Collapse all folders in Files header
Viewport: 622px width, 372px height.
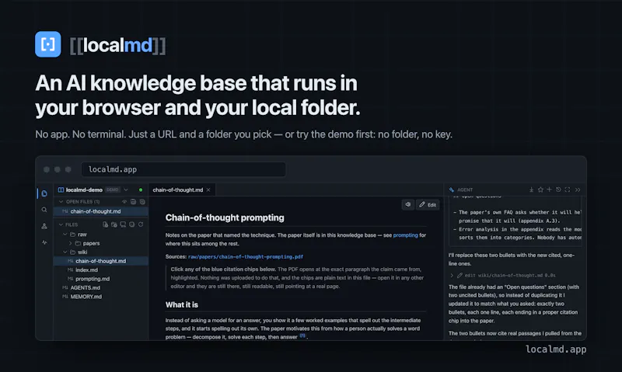click(131, 224)
